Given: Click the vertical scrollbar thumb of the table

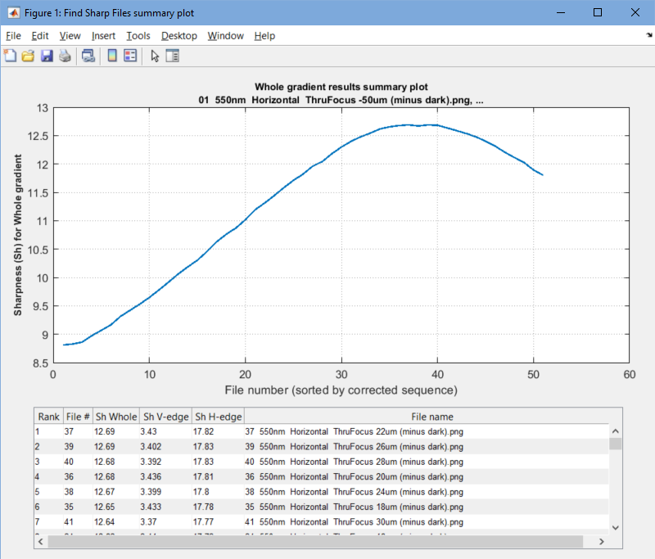Looking at the screenshot, I should (x=615, y=444).
